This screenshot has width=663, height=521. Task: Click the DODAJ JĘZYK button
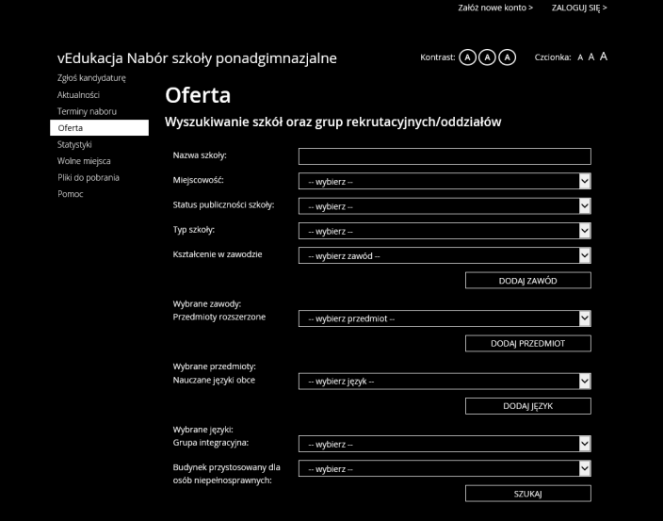pyautogui.click(x=528, y=406)
